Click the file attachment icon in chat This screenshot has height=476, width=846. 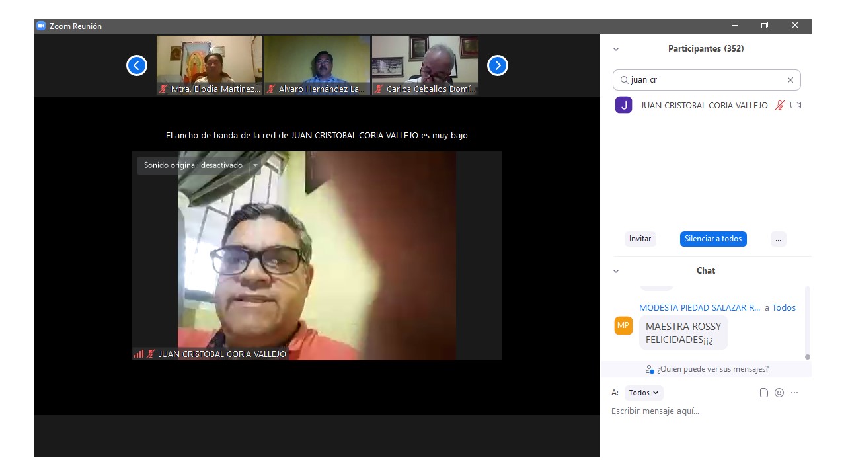[764, 393]
